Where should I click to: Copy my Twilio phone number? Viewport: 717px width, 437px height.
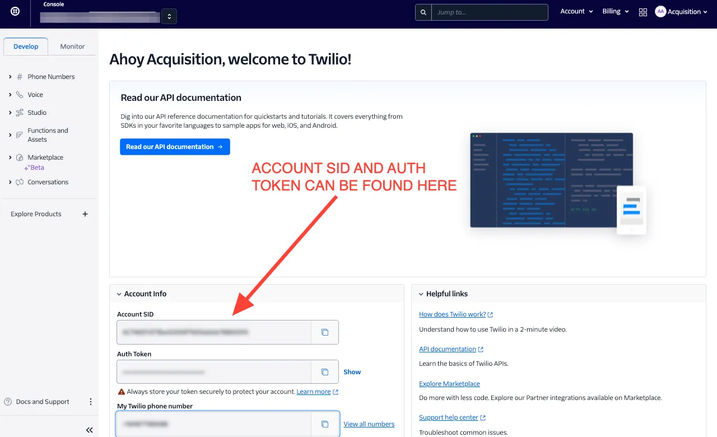tap(324, 424)
